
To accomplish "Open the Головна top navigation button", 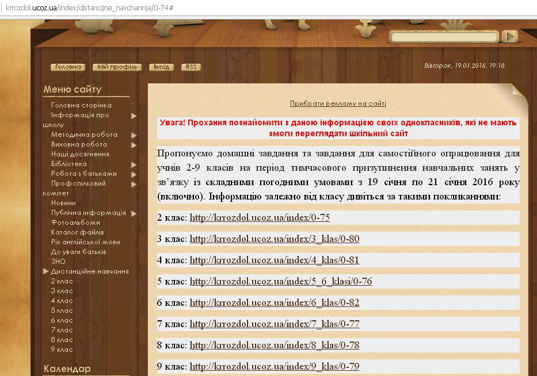I will pyautogui.click(x=68, y=67).
